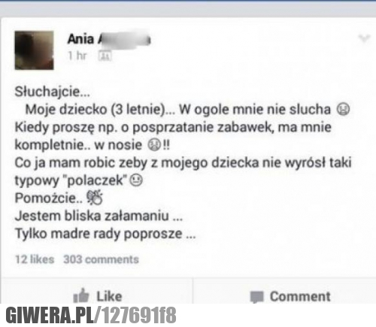
Task: Click the Słuchajcie opening line
Action: (52, 92)
